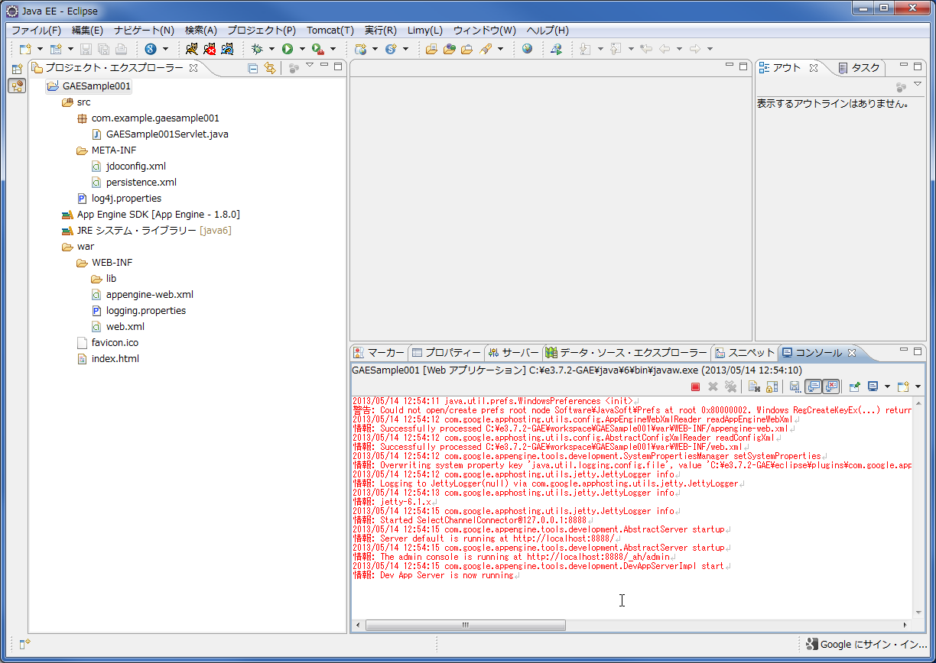Viewport: 936px width, 663px height.
Task: Click the new dynamic web project icon
Action: 361,49
